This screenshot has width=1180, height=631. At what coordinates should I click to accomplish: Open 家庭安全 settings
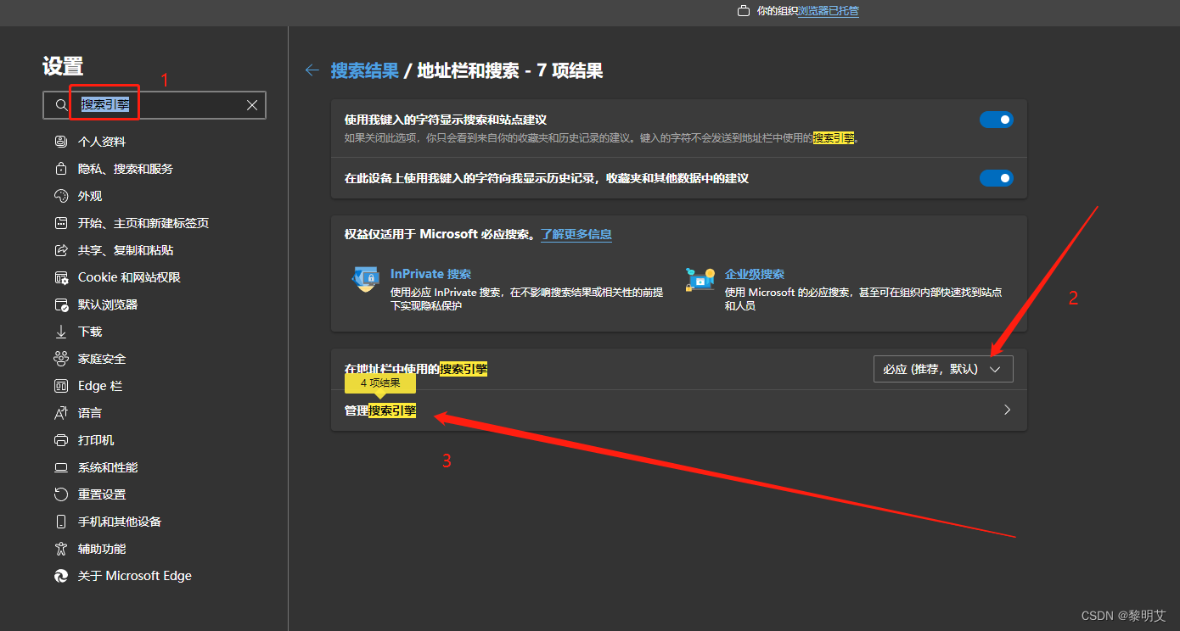(102, 359)
